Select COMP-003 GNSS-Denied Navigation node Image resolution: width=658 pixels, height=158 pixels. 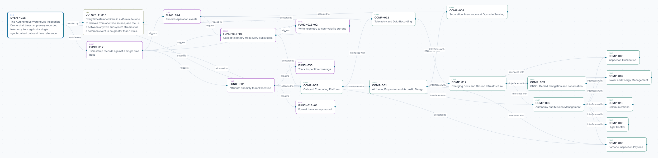[x=557, y=83]
